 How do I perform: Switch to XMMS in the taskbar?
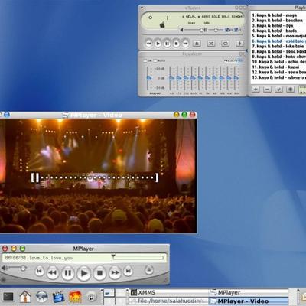[x=168, y=292]
